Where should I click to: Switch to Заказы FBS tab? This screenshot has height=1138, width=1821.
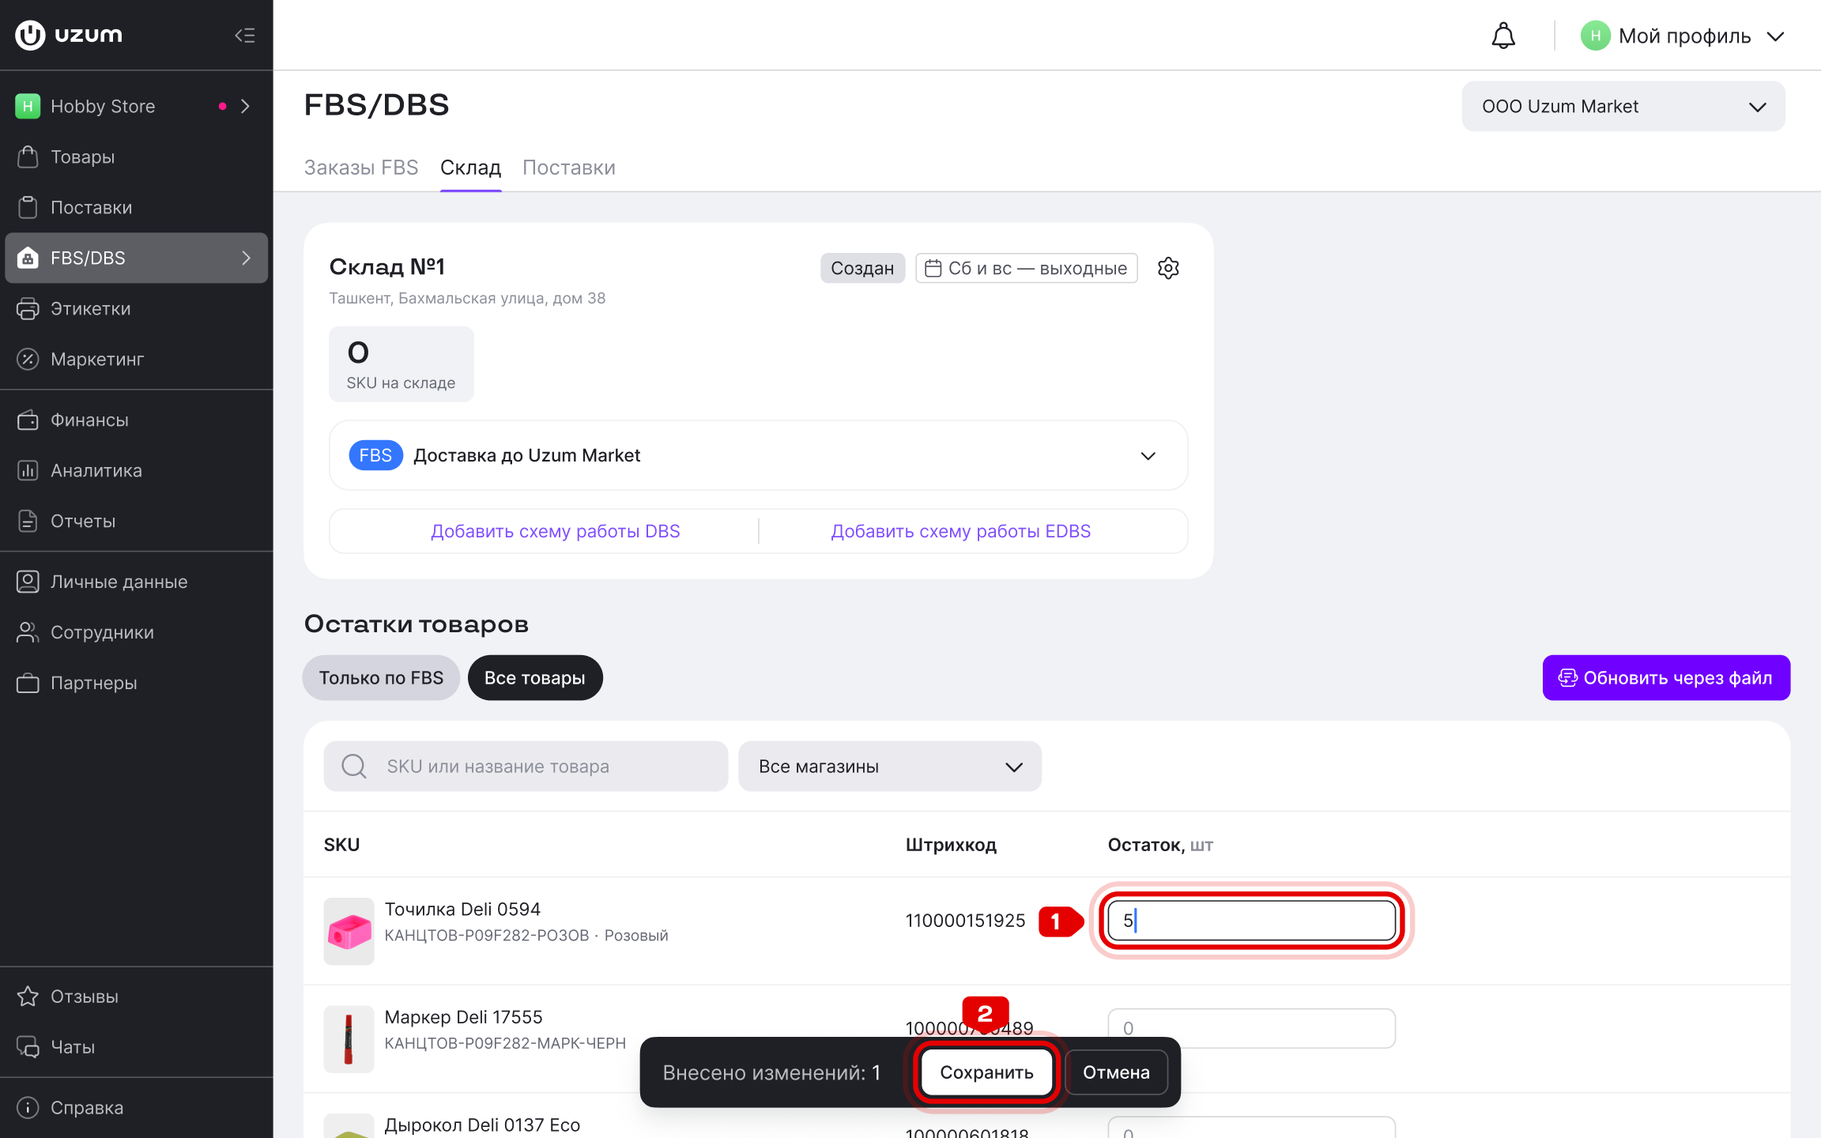point(361,168)
